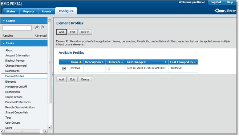Open the Configure tab
Image resolution: width=239 pixels, height=136 pixels.
click(66, 11)
